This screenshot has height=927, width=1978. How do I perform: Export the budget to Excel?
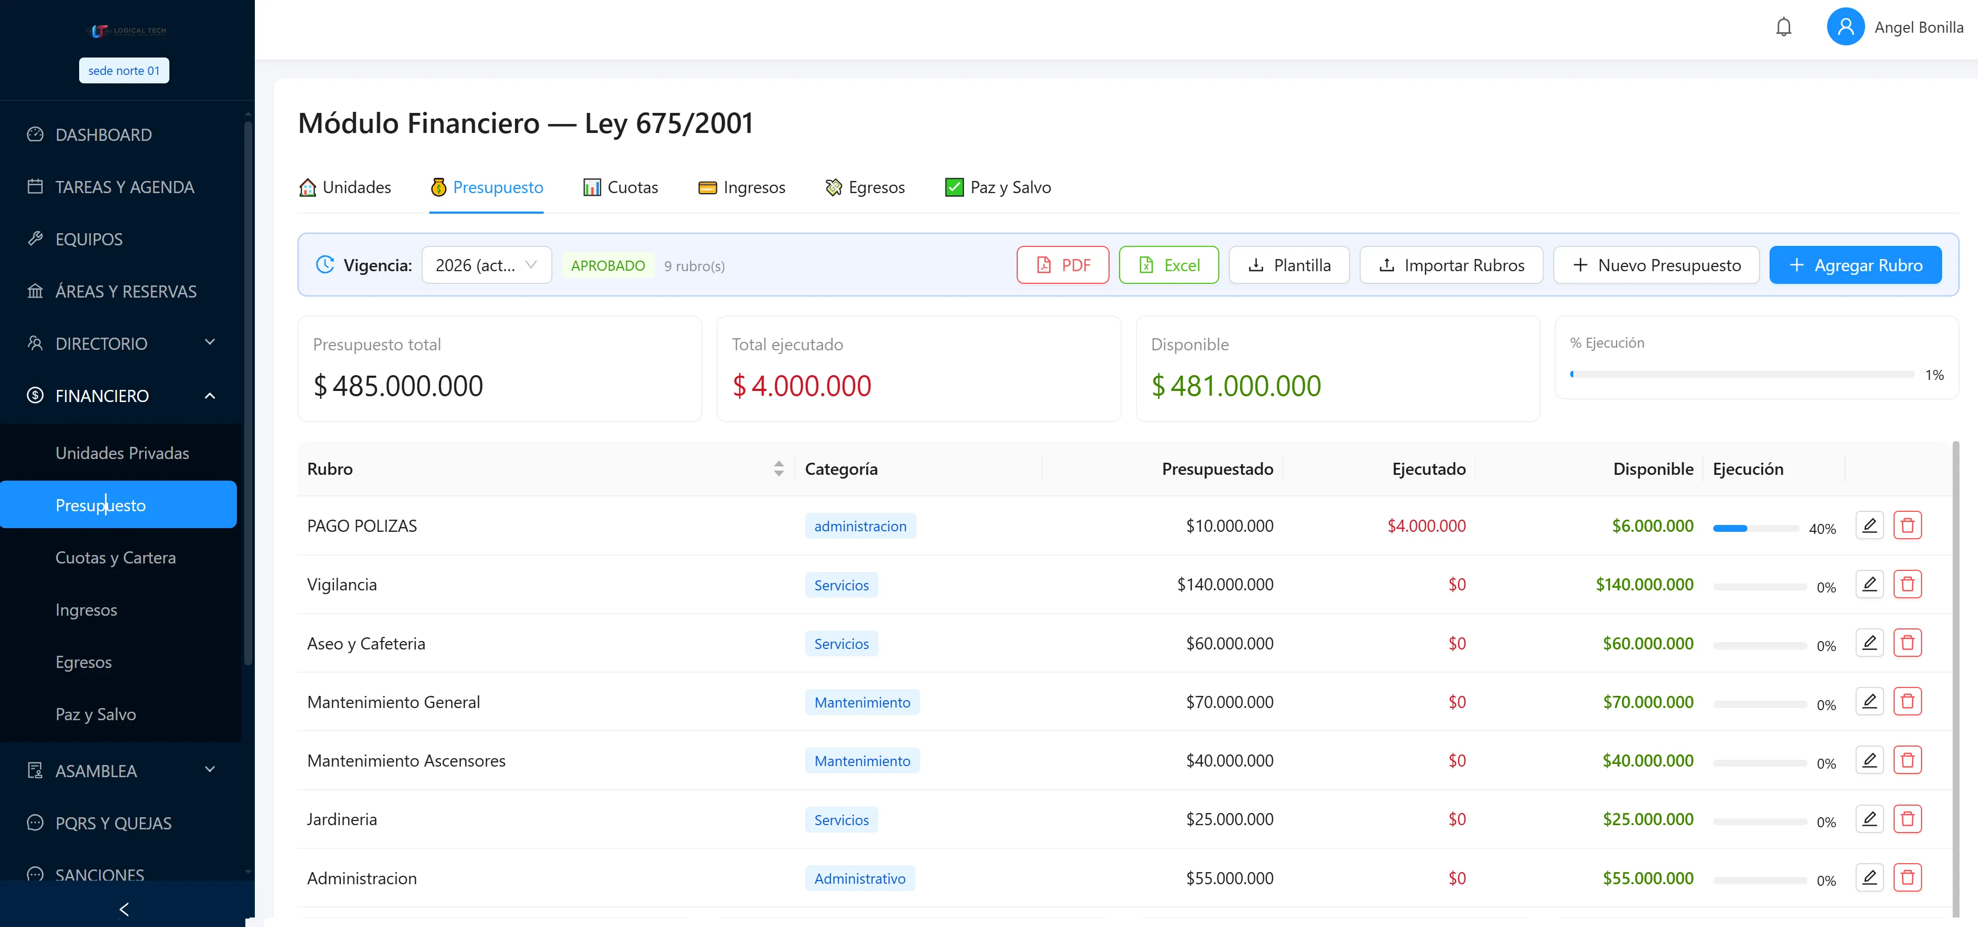pos(1169,265)
